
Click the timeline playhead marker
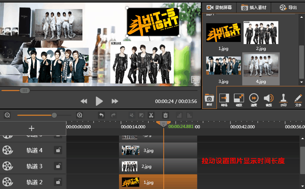coord(163,124)
